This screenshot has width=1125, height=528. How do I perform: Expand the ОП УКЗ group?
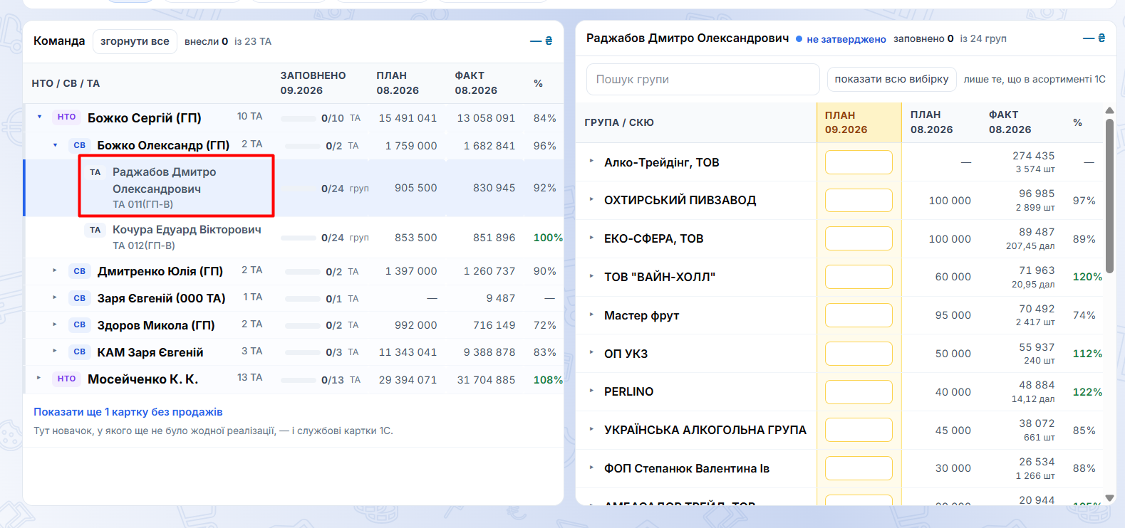[x=591, y=353]
